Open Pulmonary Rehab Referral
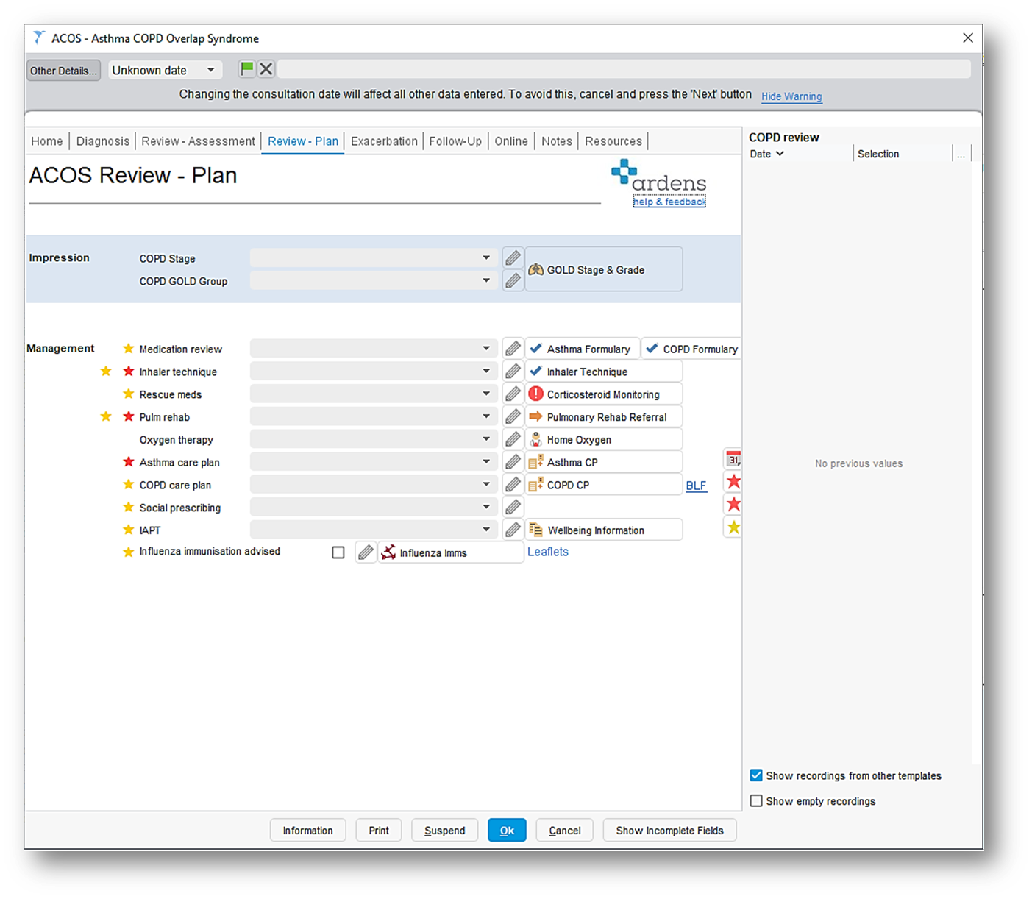Image resolution: width=1032 pixels, height=899 pixels. click(x=603, y=417)
